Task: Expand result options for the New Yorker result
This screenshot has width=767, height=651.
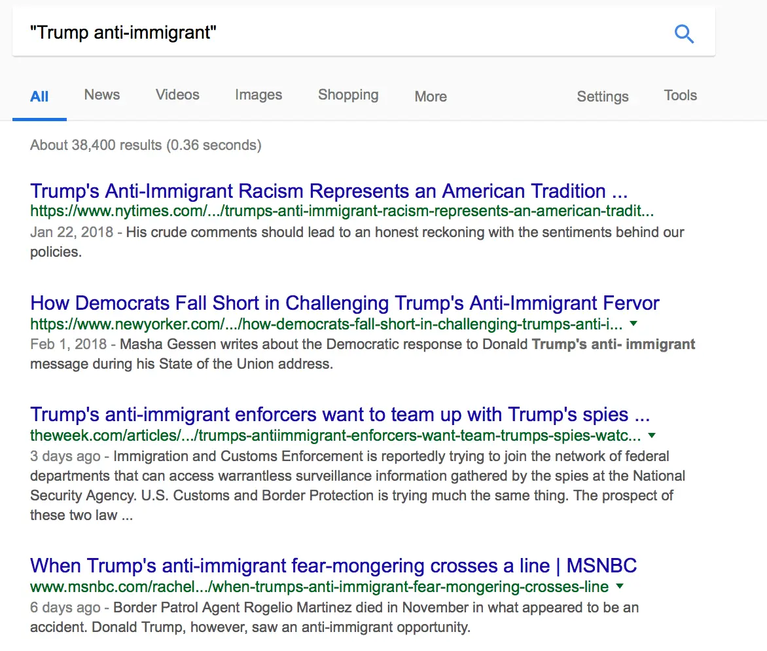Action: (633, 323)
